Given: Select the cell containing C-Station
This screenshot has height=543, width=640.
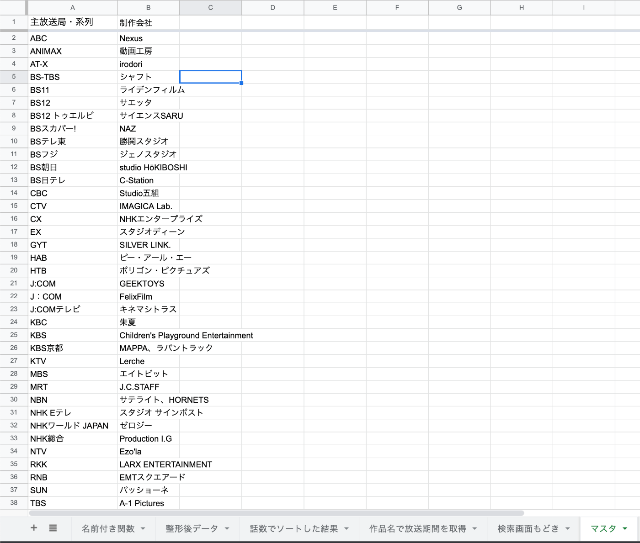Looking at the screenshot, I should coord(149,180).
